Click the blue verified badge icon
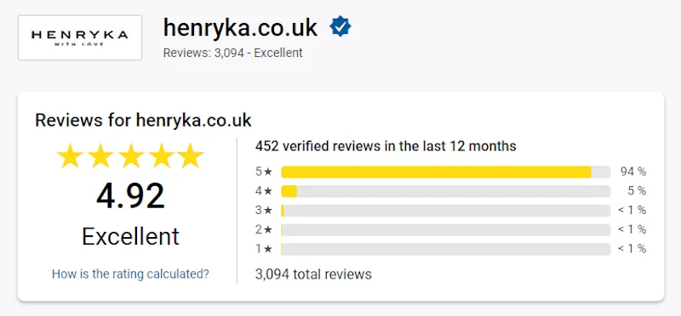This screenshot has height=316, width=681. [x=340, y=27]
